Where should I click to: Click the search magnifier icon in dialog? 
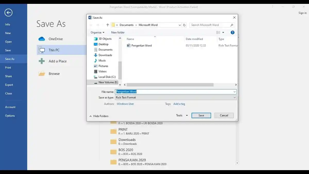[x=232, y=25]
